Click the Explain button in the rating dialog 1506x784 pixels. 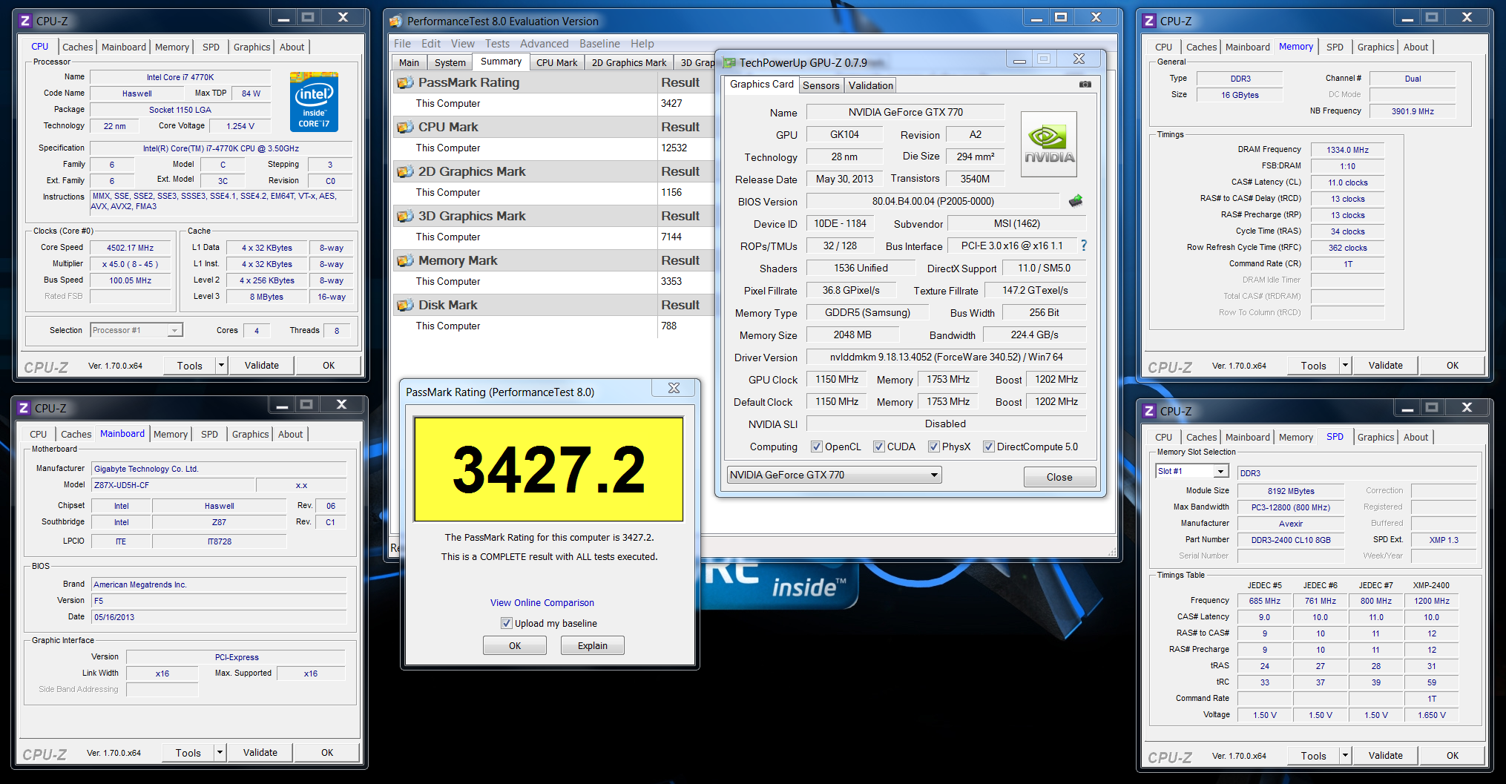[x=593, y=645]
